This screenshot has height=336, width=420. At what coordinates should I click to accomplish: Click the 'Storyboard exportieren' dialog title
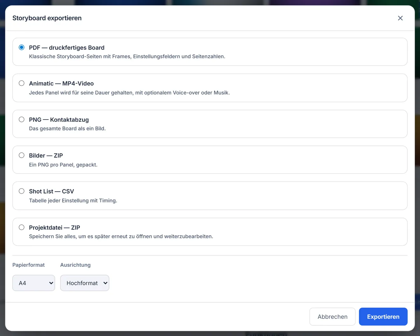[47, 18]
